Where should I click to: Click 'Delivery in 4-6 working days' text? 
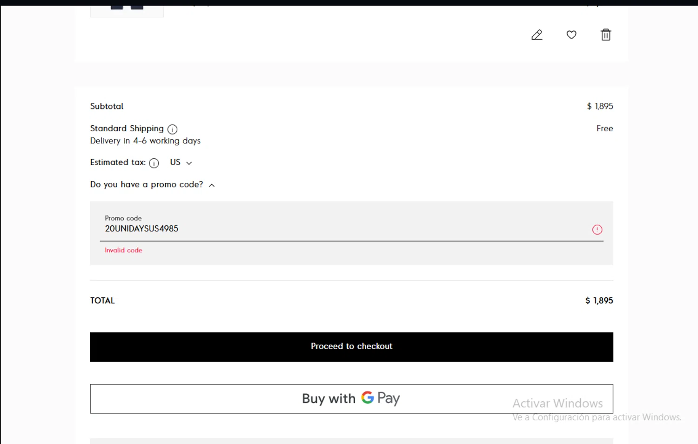145,141
